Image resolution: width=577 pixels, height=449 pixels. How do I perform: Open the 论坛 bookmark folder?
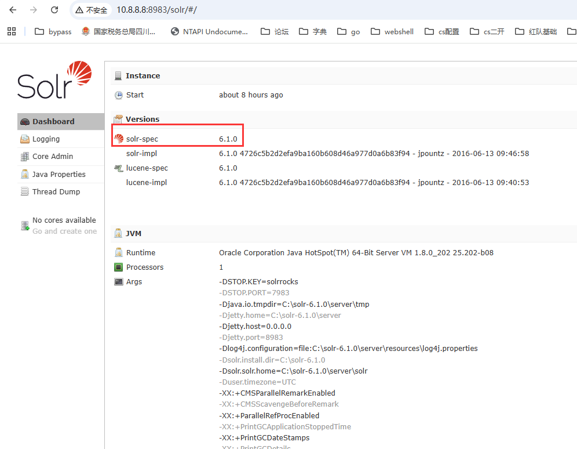(275, 32)
